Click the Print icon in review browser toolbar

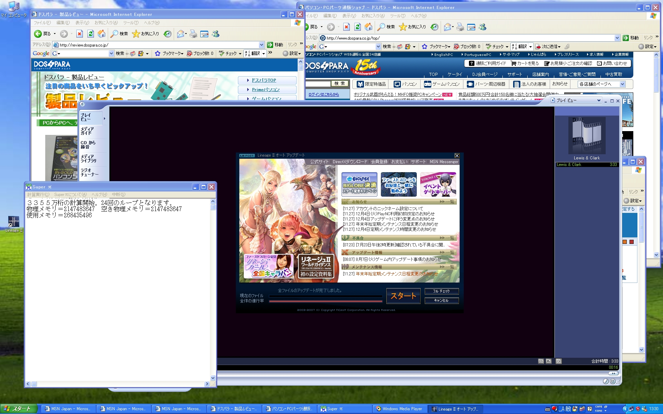tap(193, 34)
